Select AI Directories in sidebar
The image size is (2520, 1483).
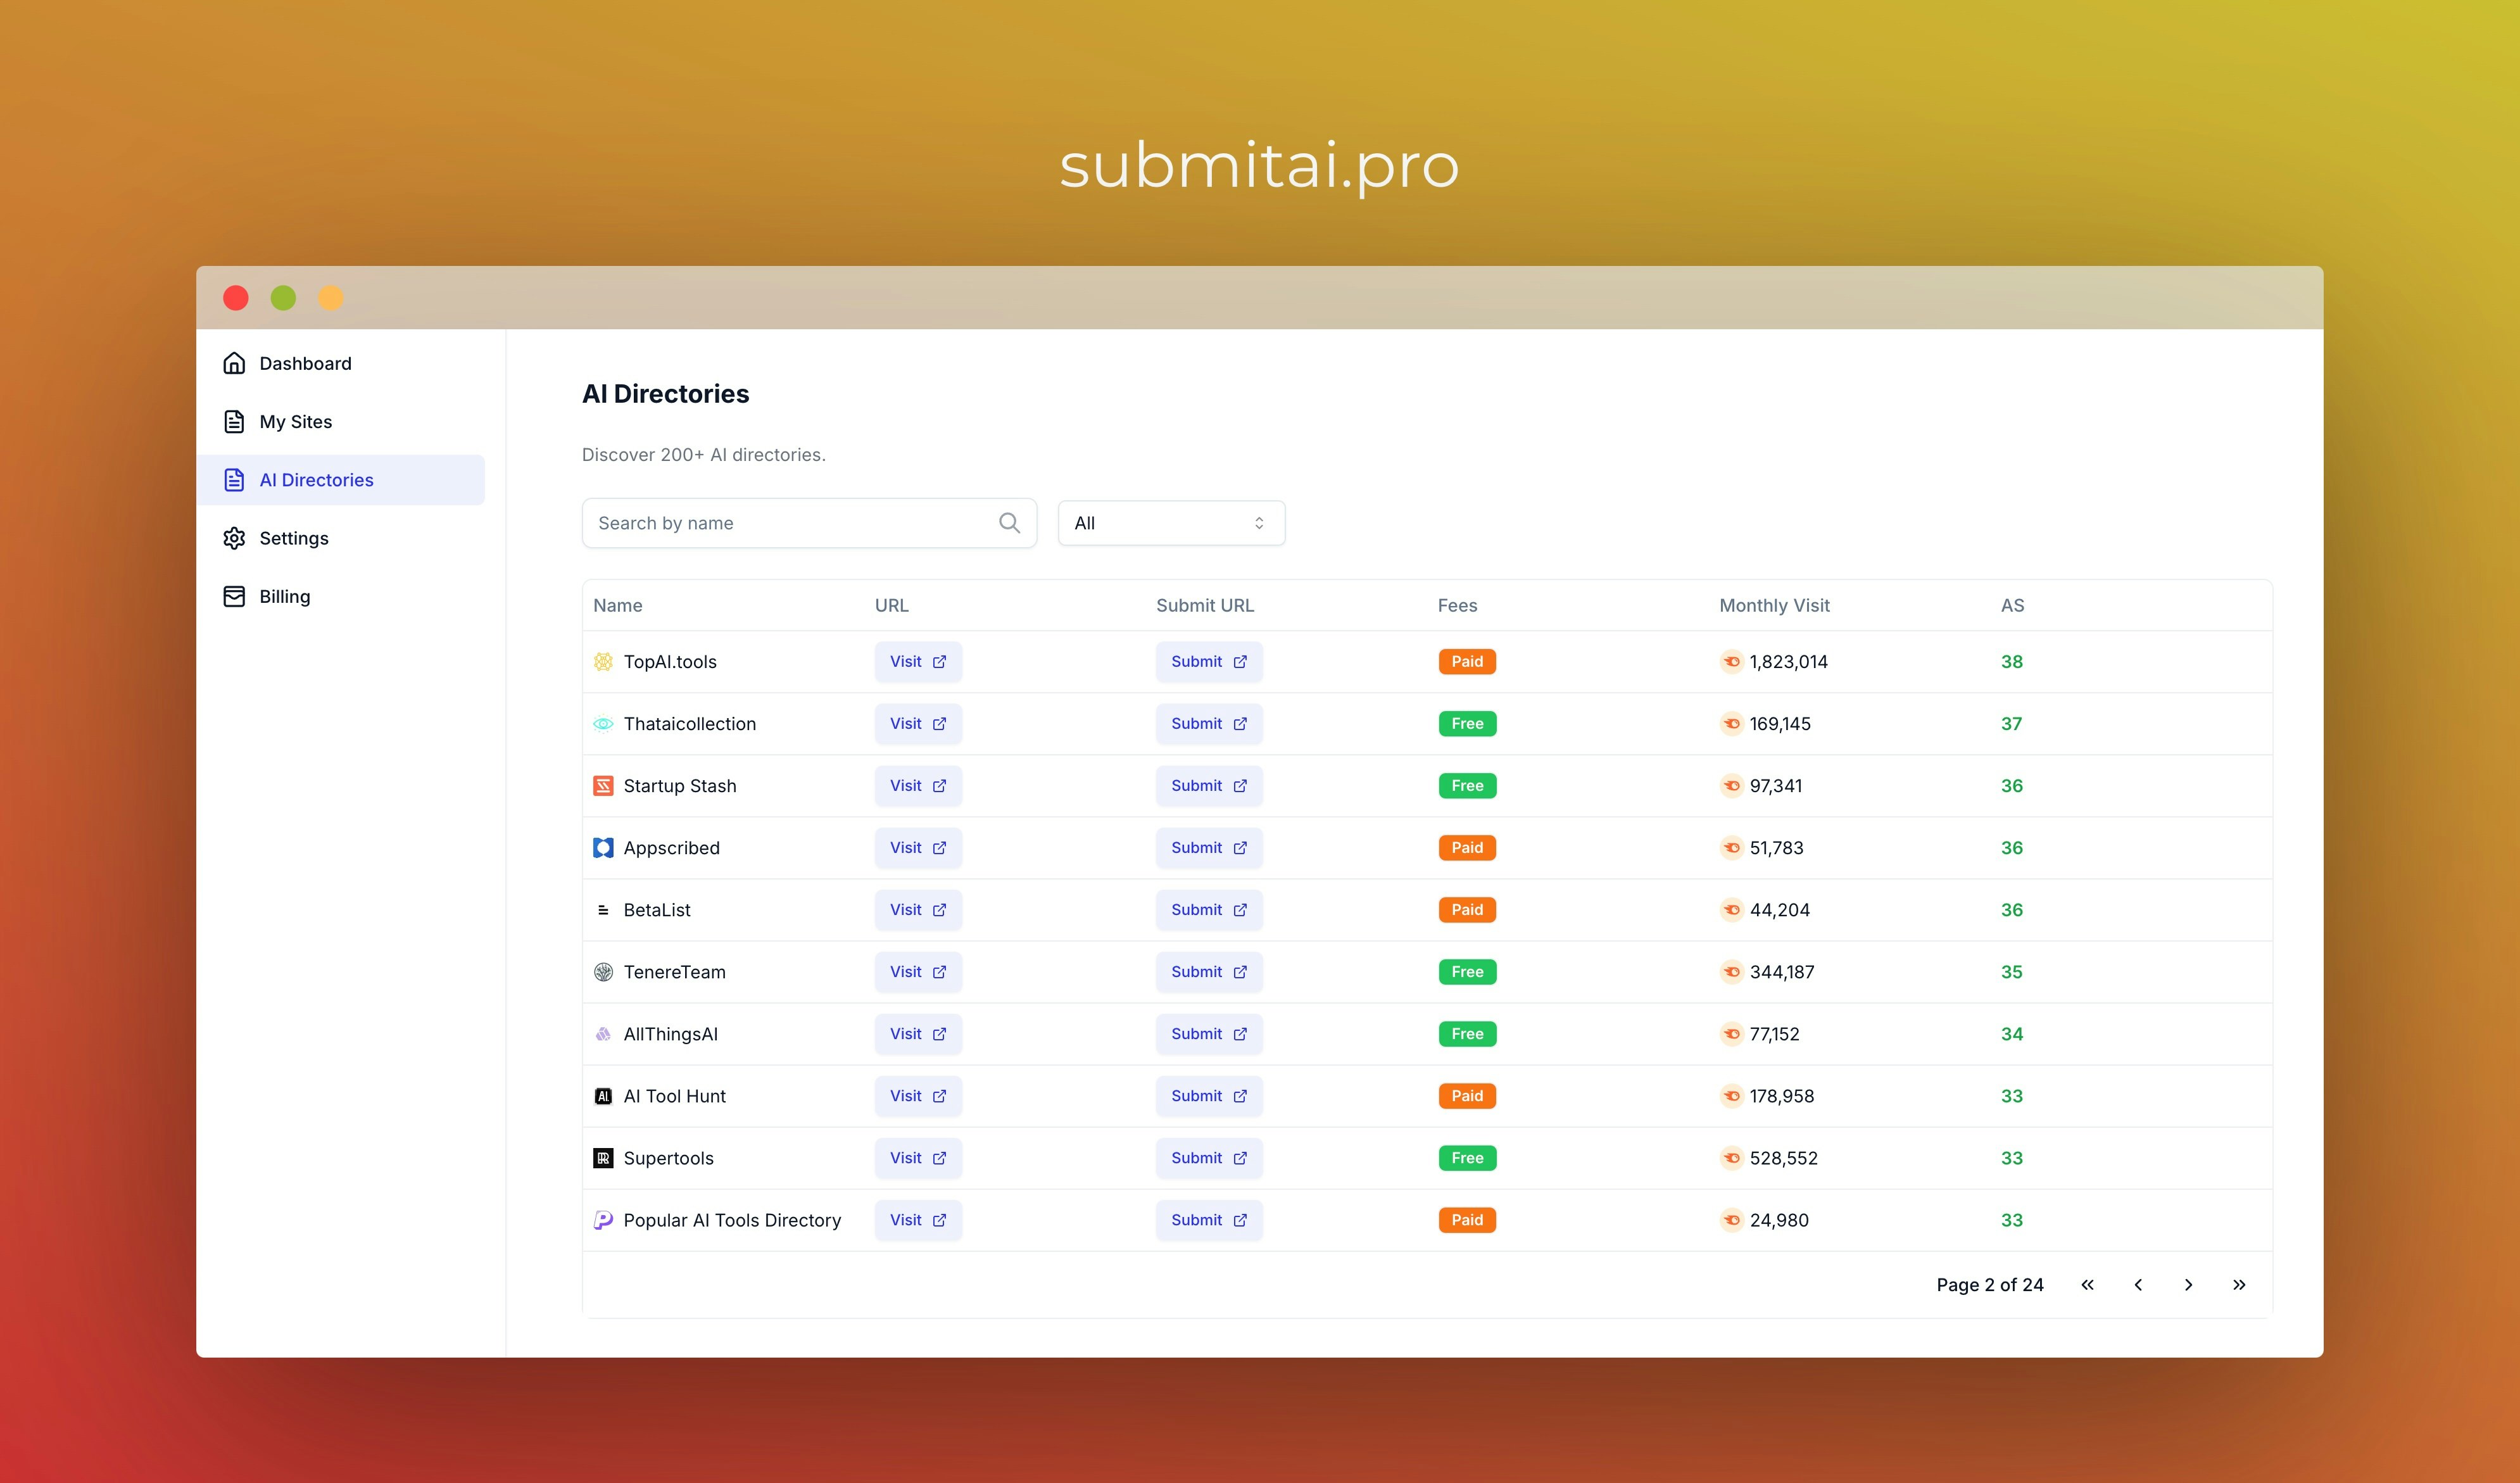click(341, 480)
